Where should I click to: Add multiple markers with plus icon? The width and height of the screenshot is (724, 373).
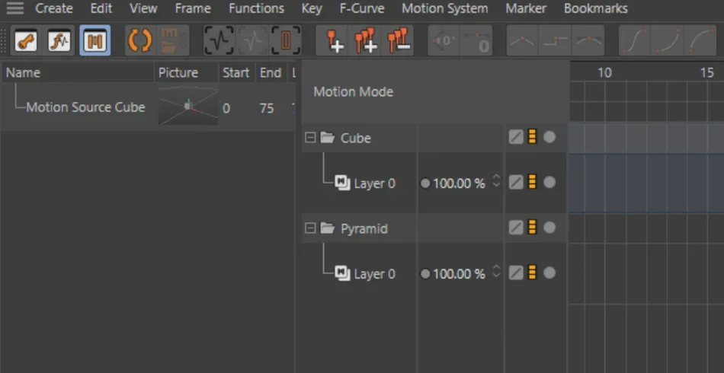(x=366, y=40)
